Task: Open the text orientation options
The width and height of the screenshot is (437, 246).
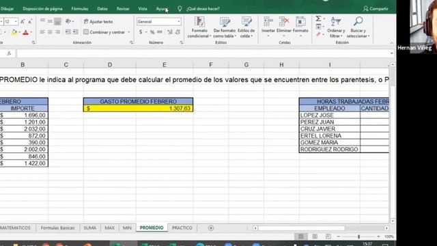Action: pos(70,21)
